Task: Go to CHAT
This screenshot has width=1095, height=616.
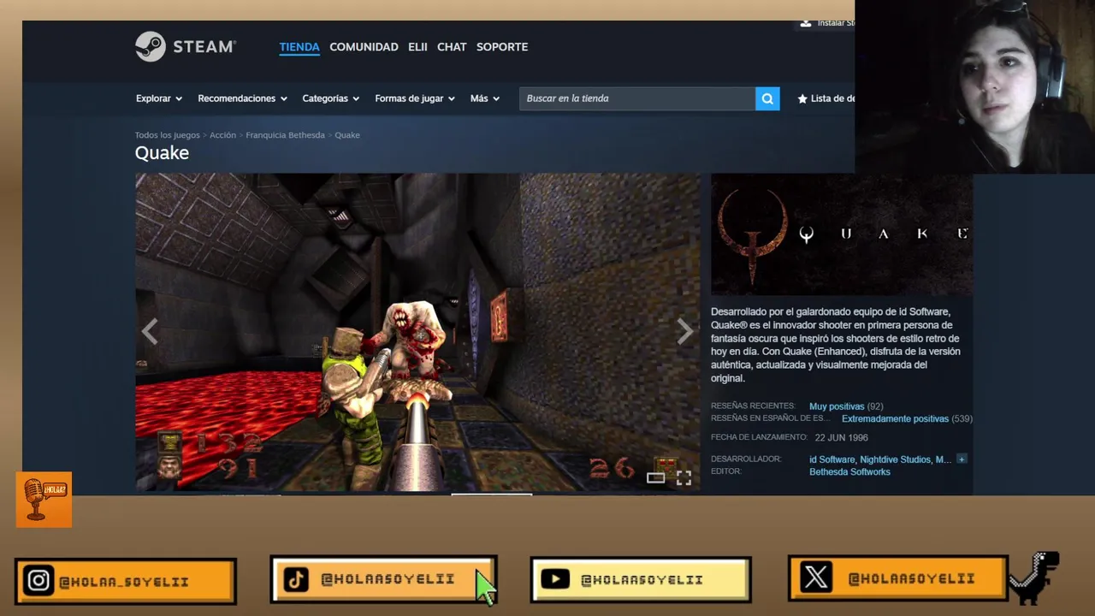Action: pyautogui.click(x=452, y=46)
